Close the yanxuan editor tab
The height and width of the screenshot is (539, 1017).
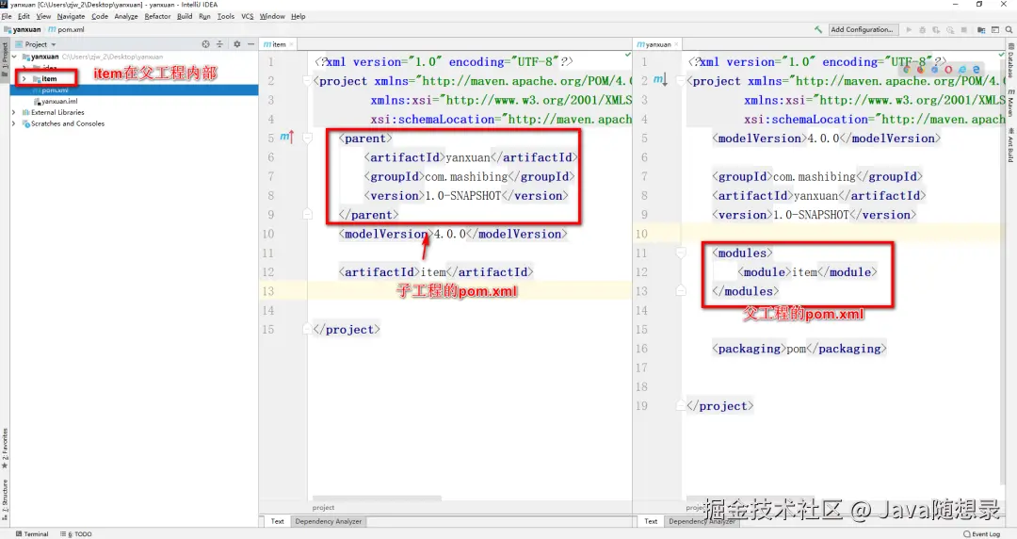(x=676, y=44)
